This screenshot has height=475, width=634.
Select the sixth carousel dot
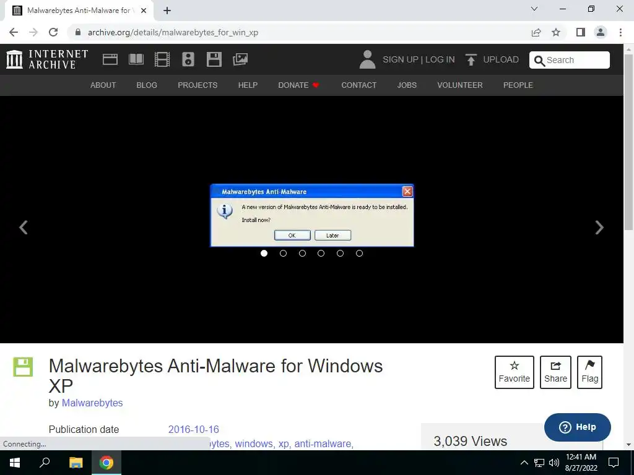point(359,253)
